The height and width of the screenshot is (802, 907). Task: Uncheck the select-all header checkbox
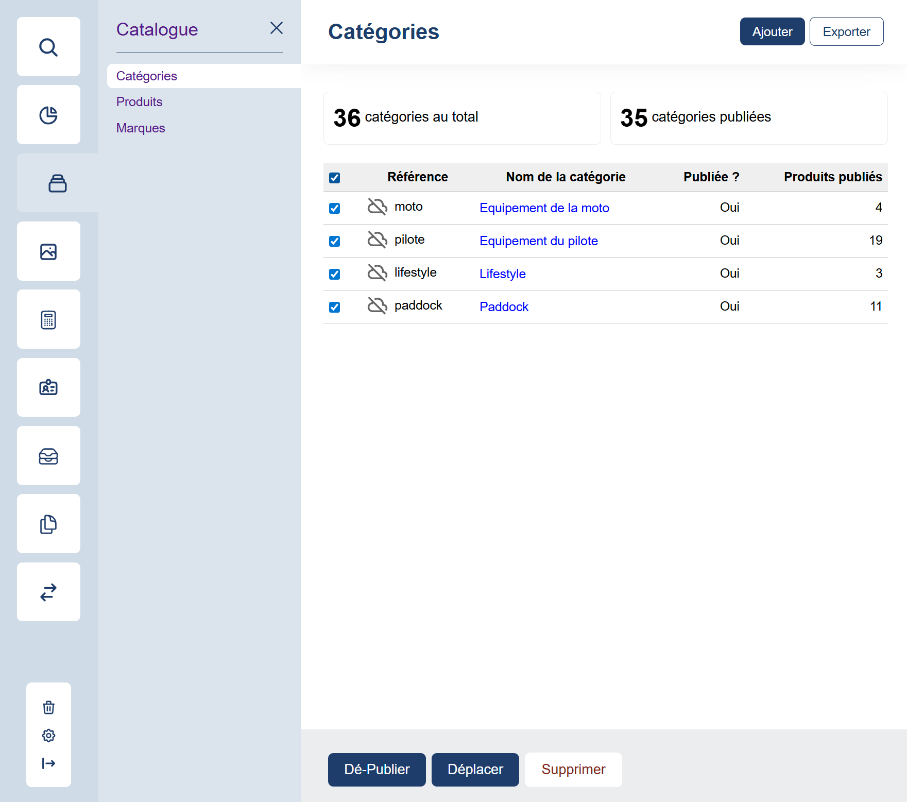335,178
